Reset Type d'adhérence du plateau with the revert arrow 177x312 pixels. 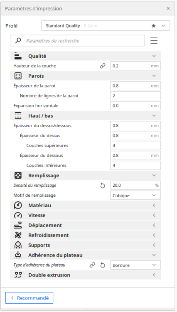pyautogui.click(x=103, y=265)
